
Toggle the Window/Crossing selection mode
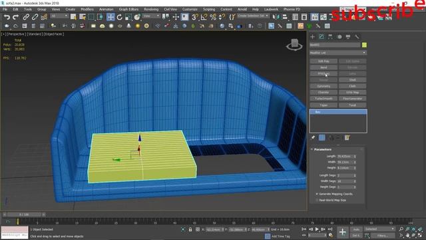(x=100, y=17)
